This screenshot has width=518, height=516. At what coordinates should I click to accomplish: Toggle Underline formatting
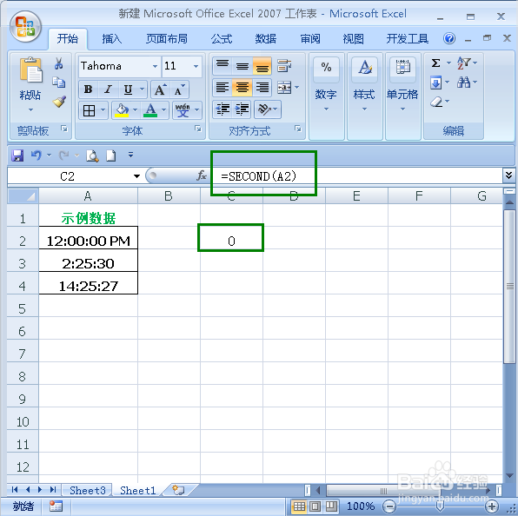[x=128, y=89]
